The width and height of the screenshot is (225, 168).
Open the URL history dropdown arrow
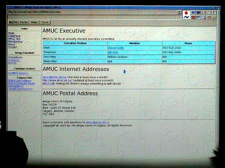(x=179, y=12)
